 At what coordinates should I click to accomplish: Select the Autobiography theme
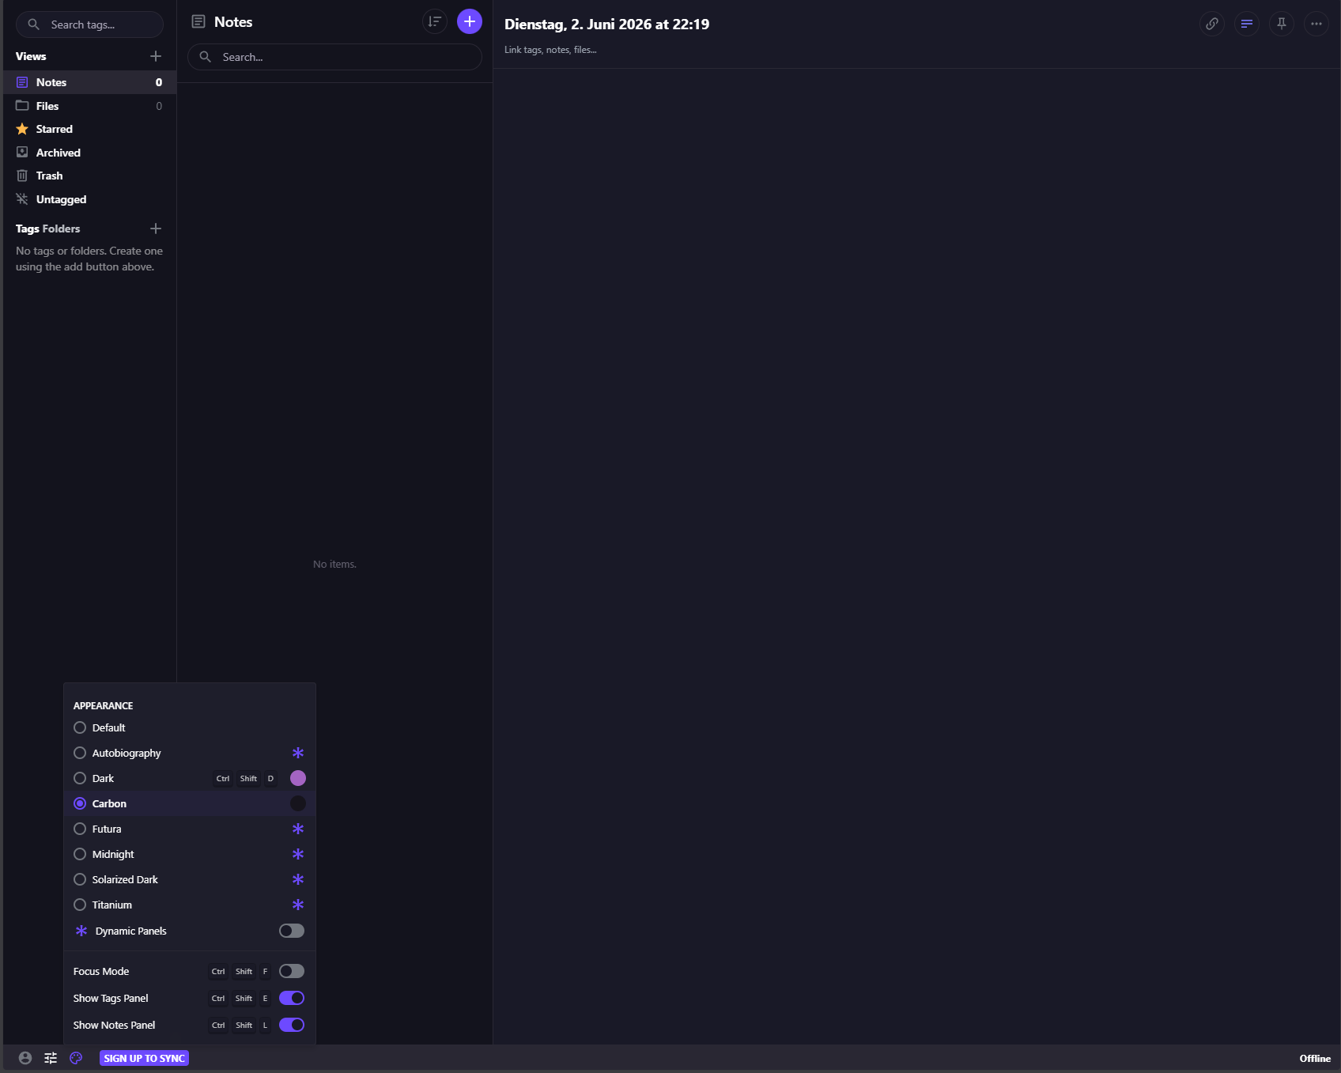189,753
